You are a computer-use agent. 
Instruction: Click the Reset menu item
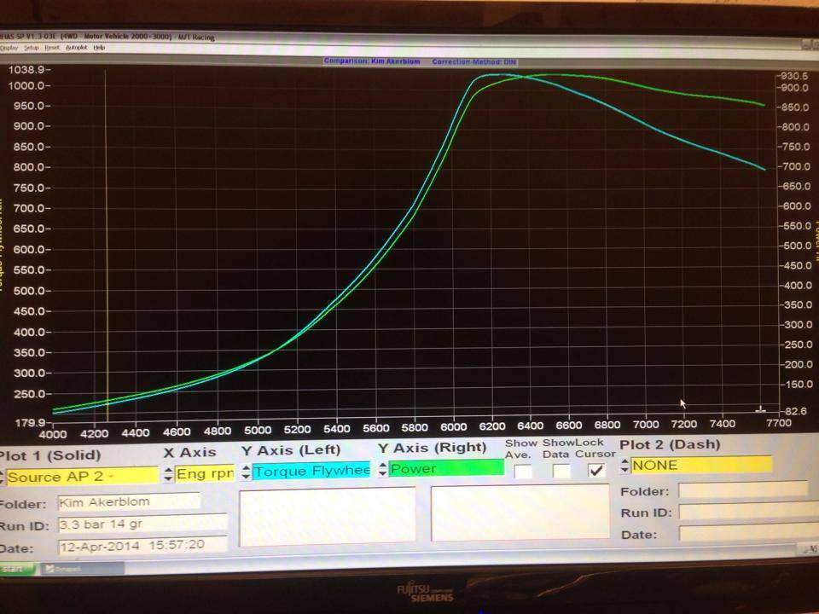52,48
